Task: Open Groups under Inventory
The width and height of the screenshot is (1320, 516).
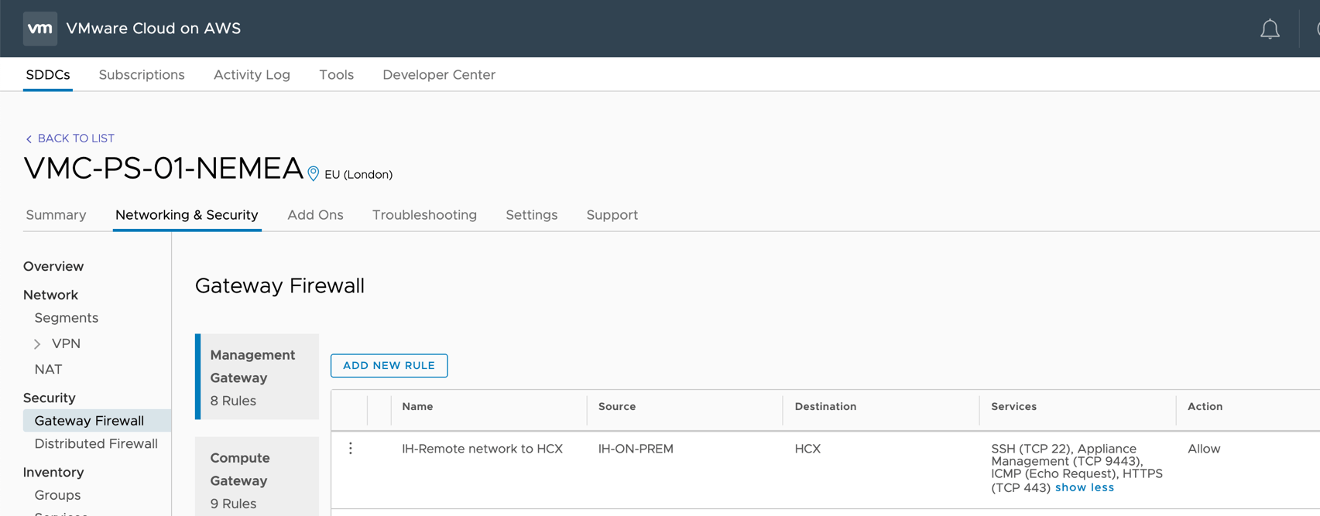Action: coord(57,495)
